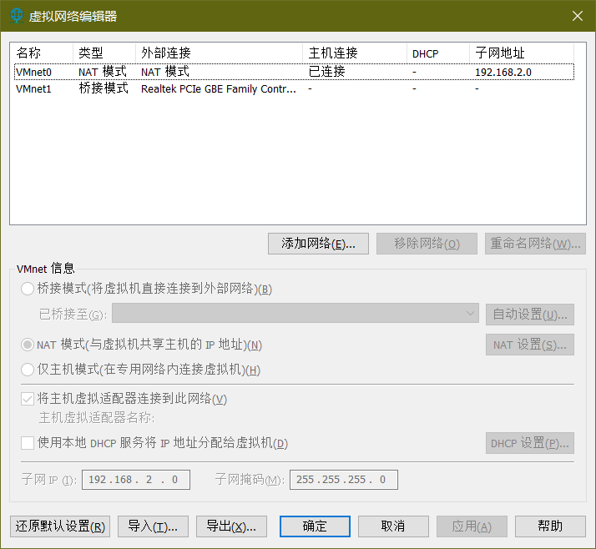Image resolution: width=596 pixels, height=549 pixels.
Task: Click the 导出 button
Action: 231,526
